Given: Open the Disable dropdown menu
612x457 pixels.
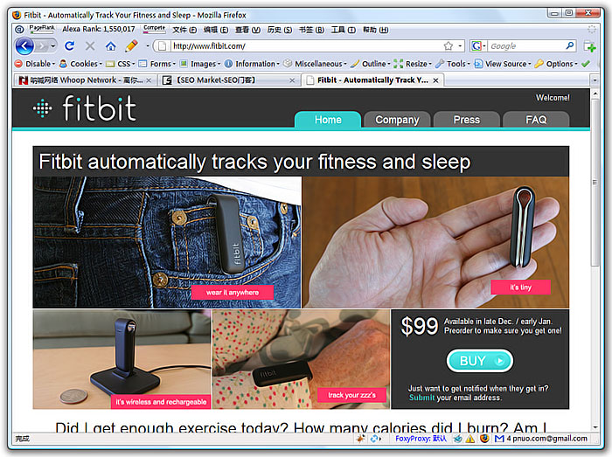Looking at the screenshot, I should tap(35, 64).
